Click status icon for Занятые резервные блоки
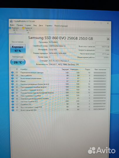This screenshot has height=158, width=119. 13,84
